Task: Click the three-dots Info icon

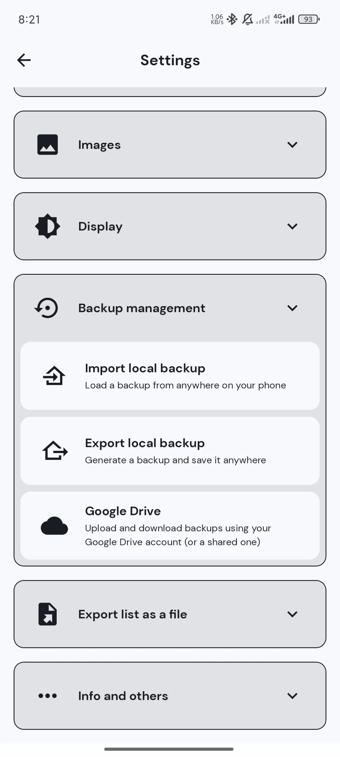Action: click(48, 696)
